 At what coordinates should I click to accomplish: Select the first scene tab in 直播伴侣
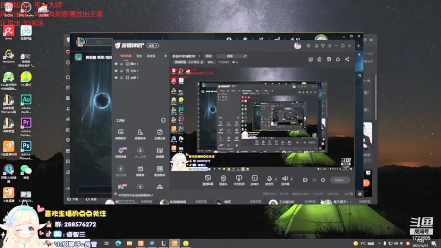[x=126, y=56]
